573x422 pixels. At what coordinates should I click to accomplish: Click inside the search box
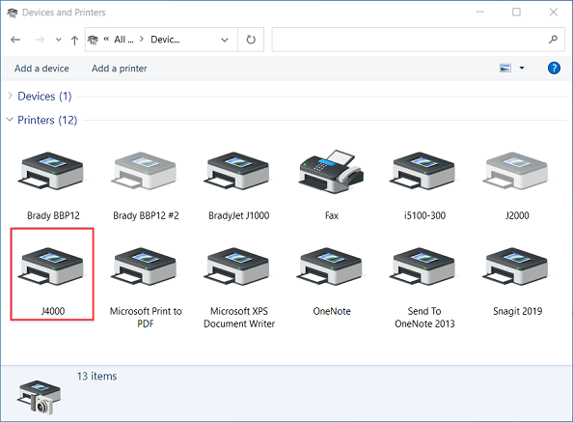pos(410,40)
